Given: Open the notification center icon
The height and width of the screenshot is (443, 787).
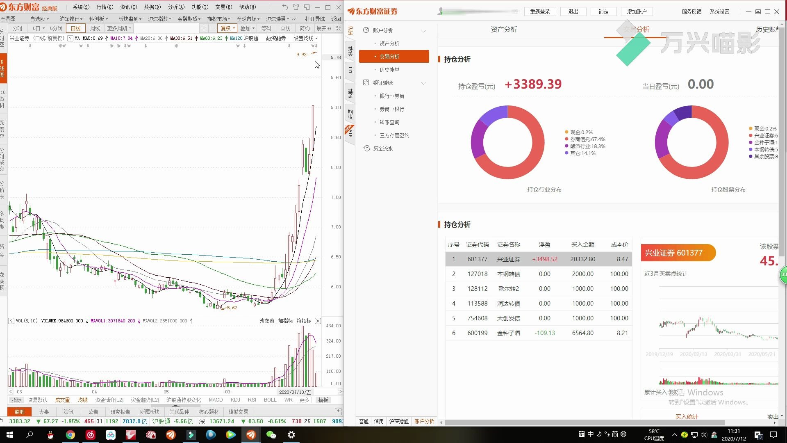Looking at the screenshot, I should pos(773,435).
